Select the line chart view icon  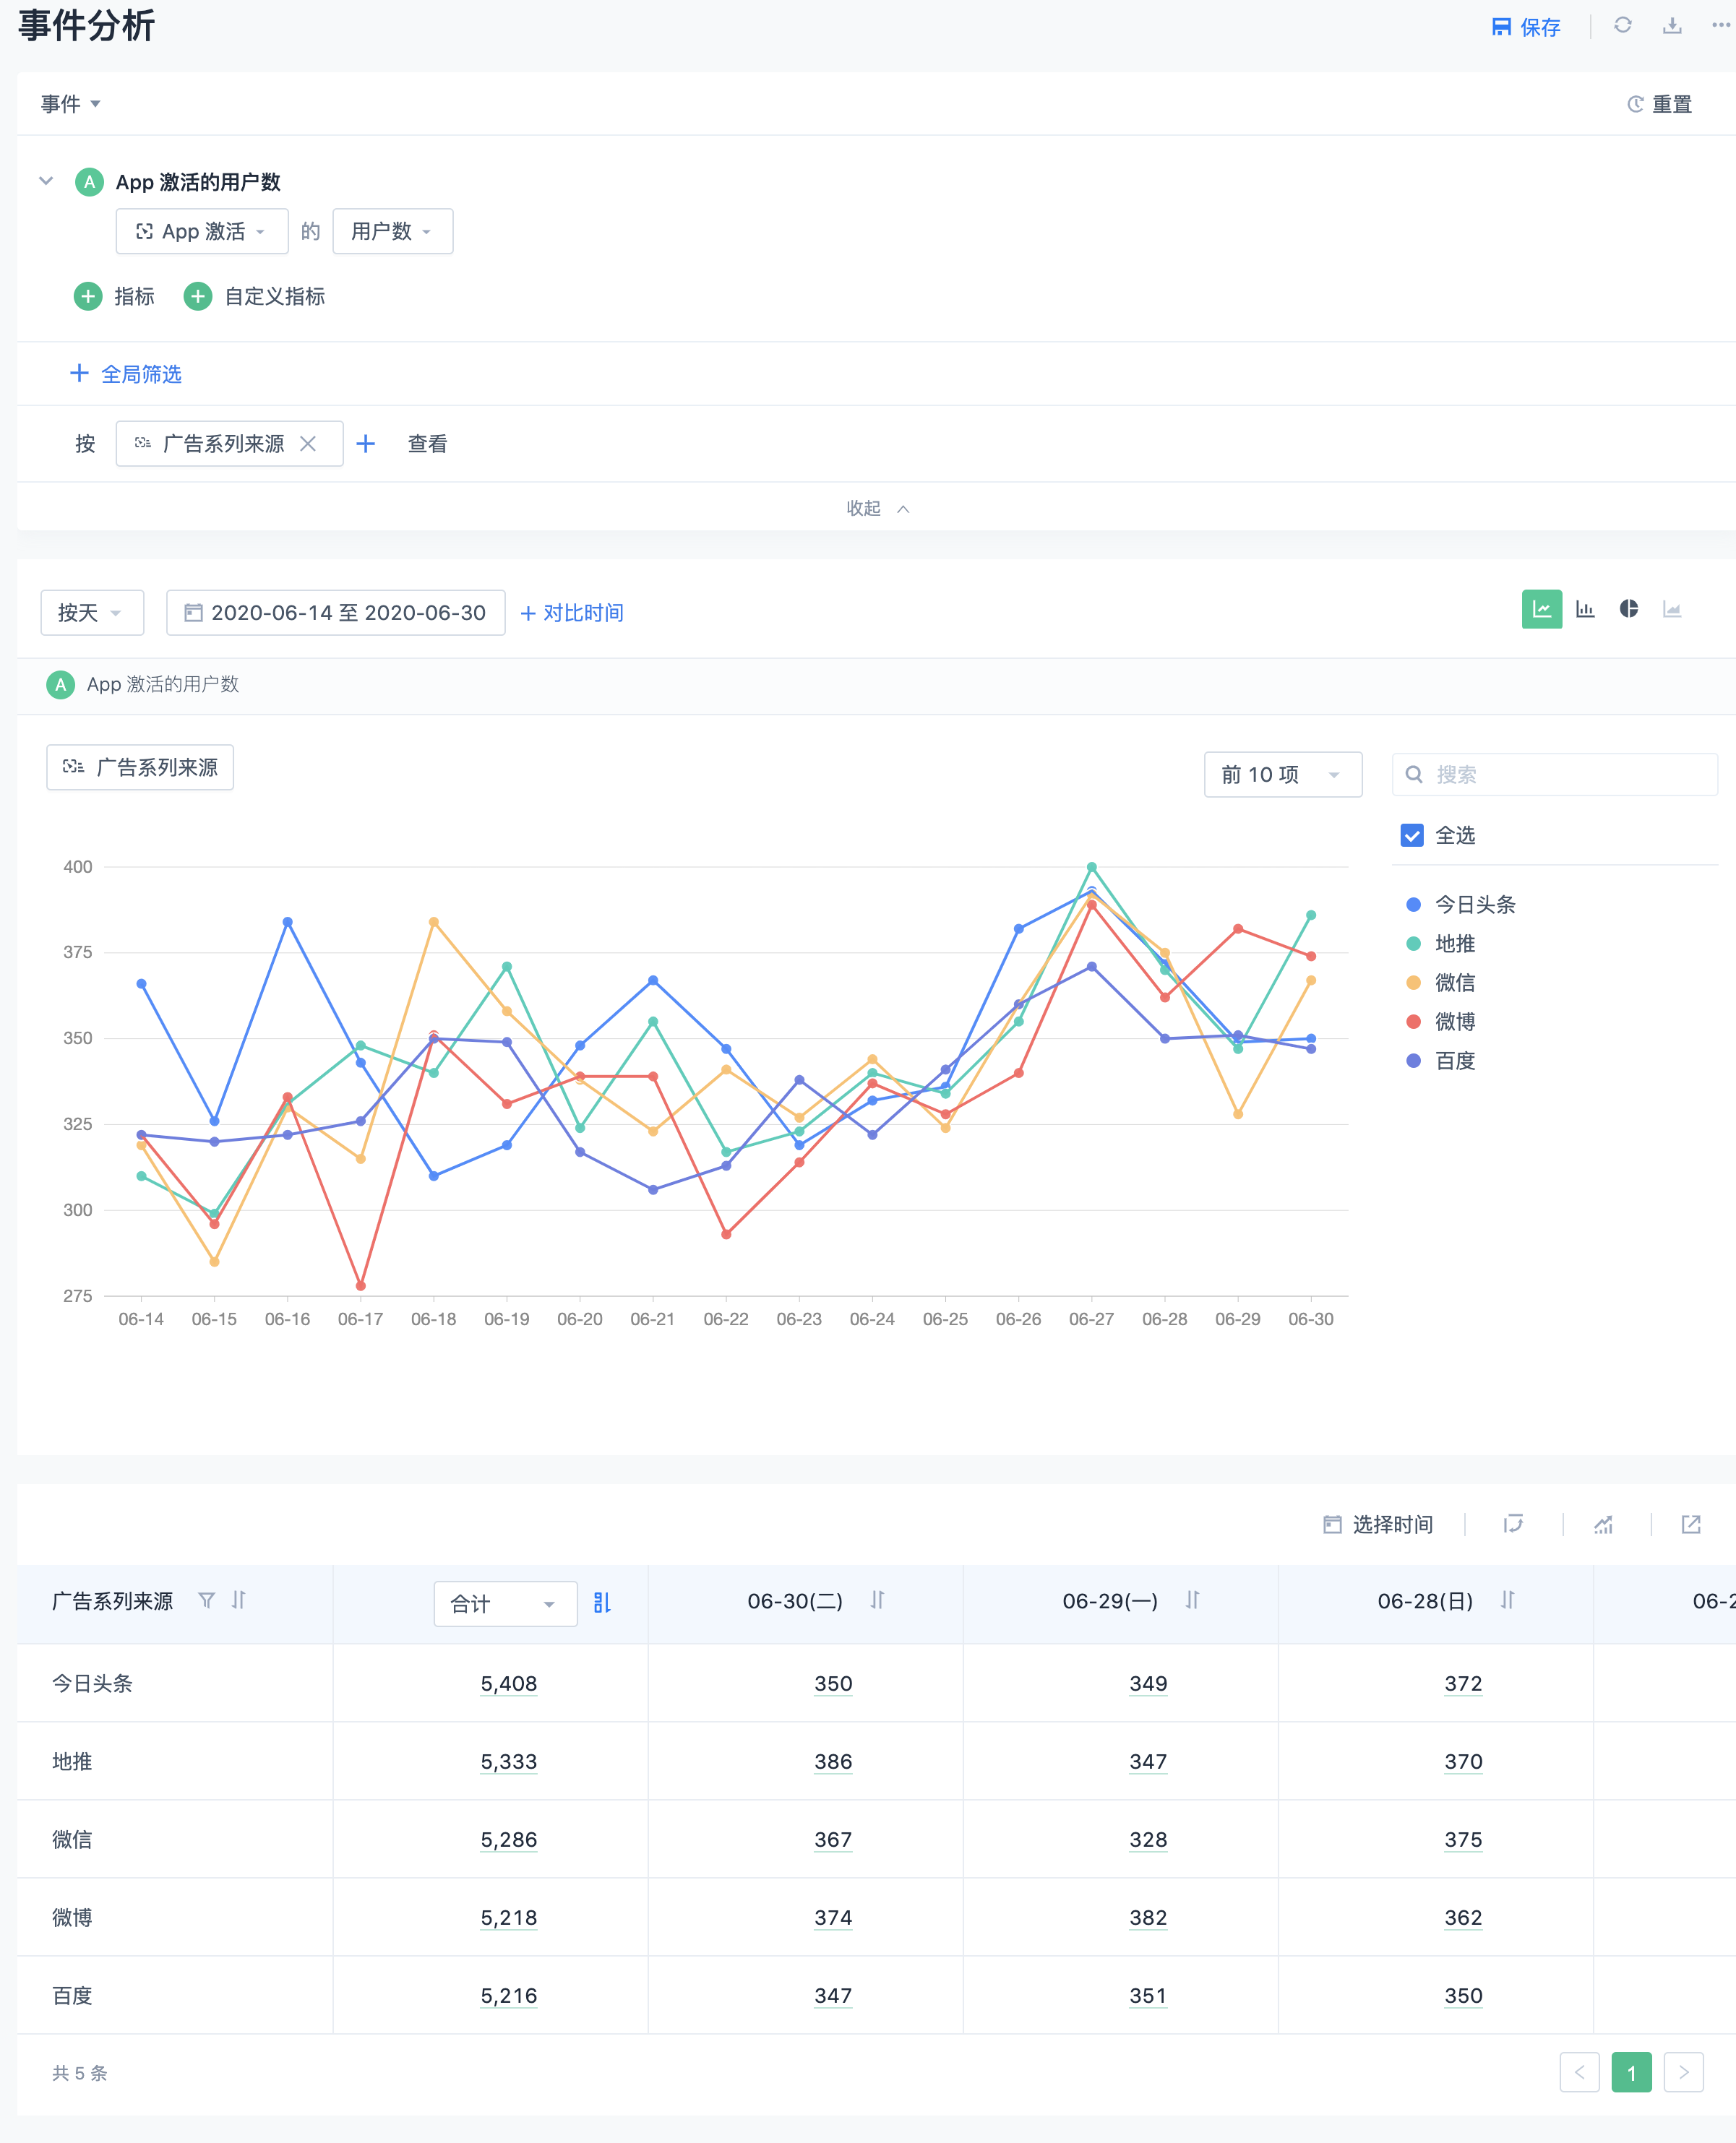[x=1541, y=608]
